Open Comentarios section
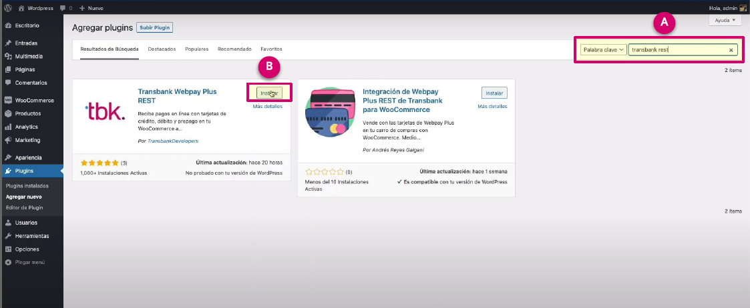This screenshot has height=308, width=750. 31,83
